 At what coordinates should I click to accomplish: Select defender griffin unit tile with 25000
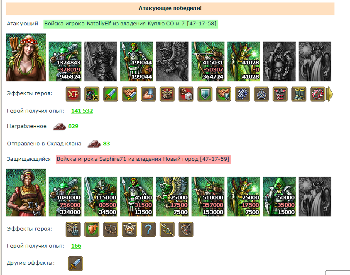[x=172, y=196]
